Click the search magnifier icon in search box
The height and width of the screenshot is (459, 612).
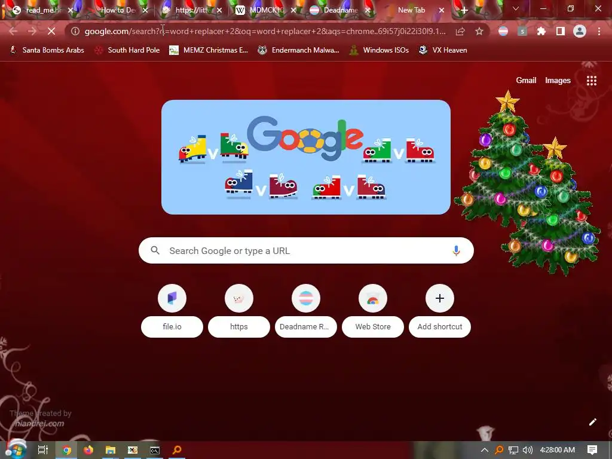[x=155, y=250]
